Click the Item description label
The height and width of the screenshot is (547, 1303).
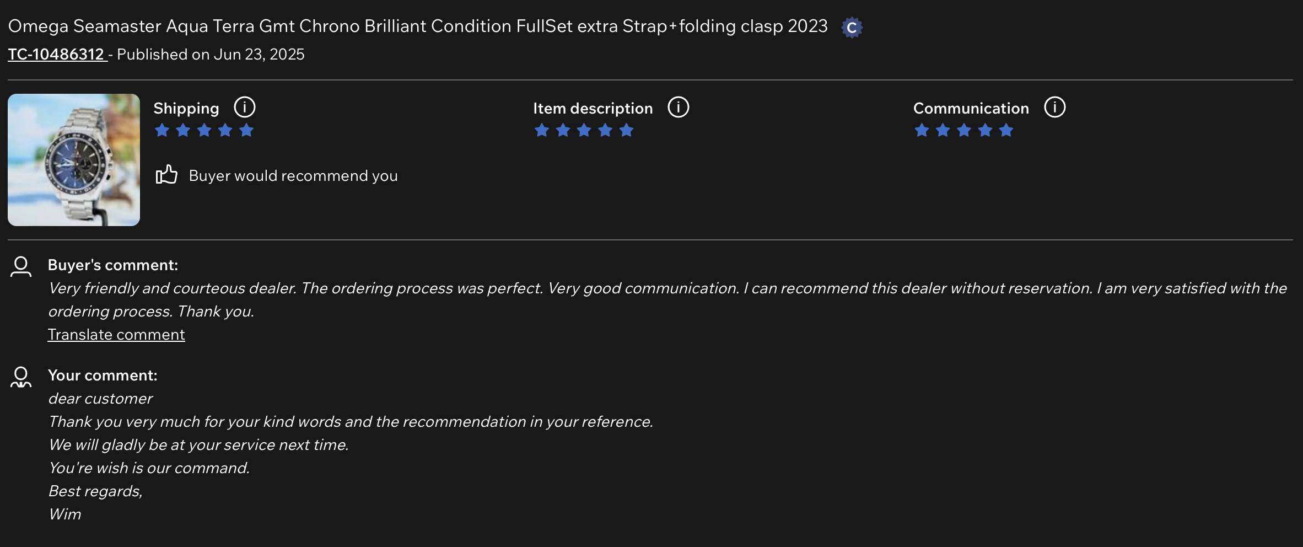593,109
